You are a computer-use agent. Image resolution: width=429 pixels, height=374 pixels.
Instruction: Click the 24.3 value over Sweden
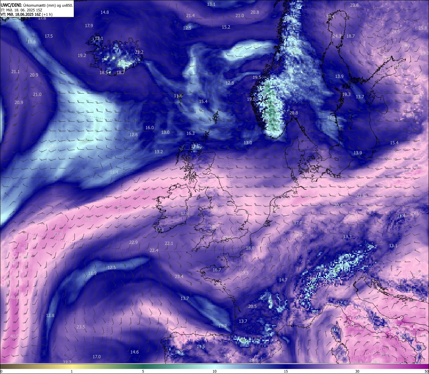[337, 36]
